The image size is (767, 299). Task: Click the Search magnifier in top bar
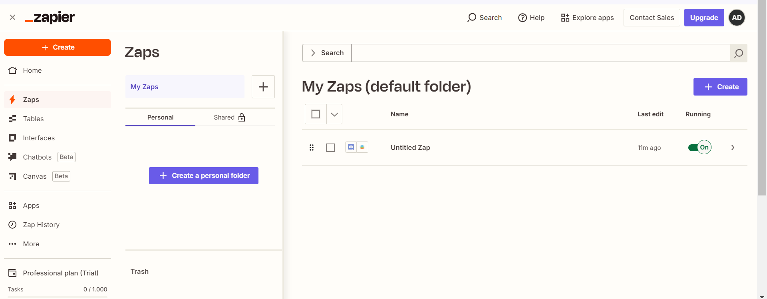(x=472, y=18)
